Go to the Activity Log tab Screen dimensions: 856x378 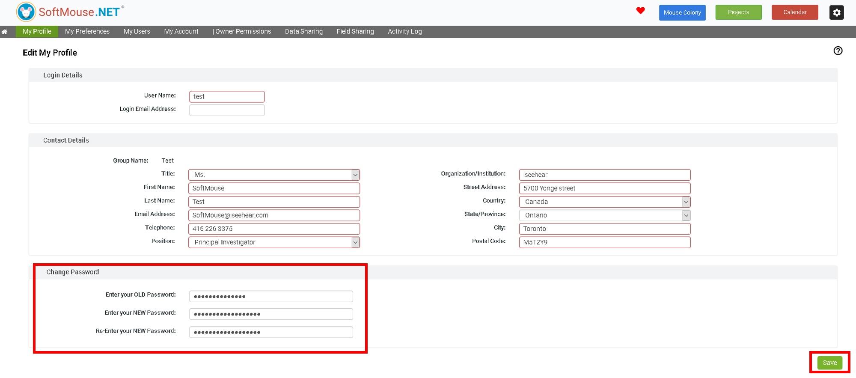(x=404, y=32)
